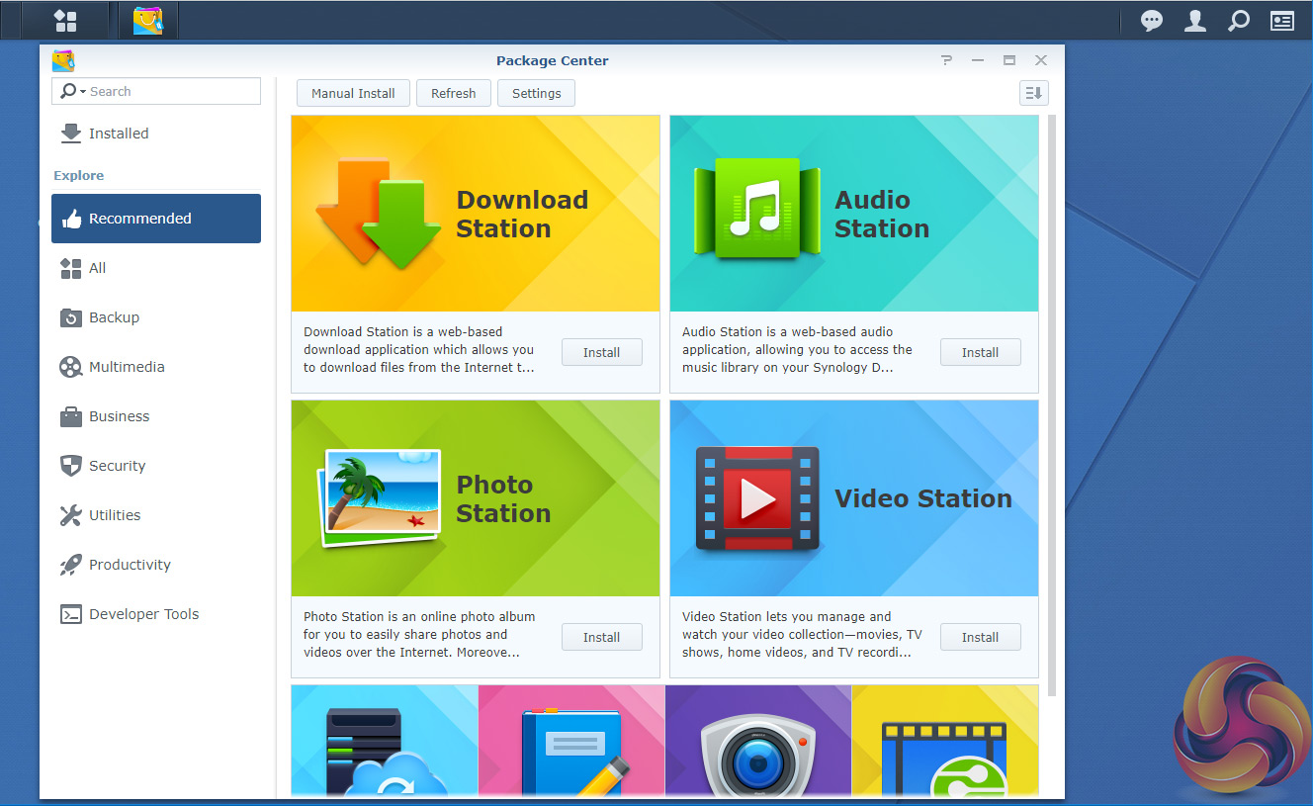The width and height of the screenshot is (1313, 806).
Task: Open Package Center Settings
Action: (x=536, y=93)
